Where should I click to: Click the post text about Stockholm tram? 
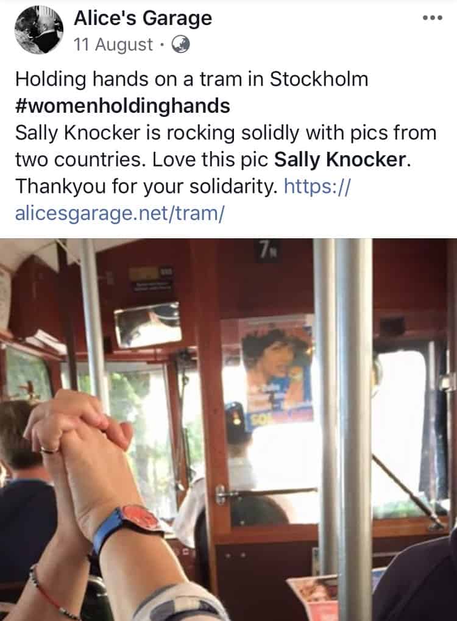[192, 79]
